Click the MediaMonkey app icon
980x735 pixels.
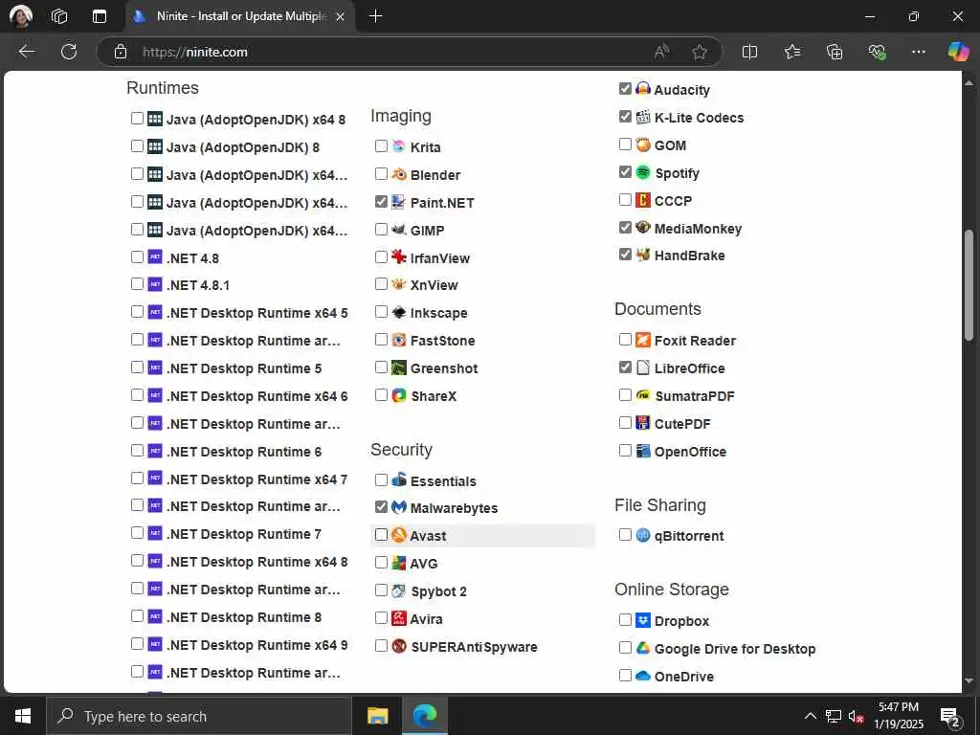[643, 228]
